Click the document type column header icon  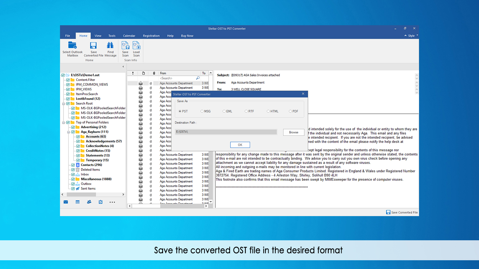[143, 73]
